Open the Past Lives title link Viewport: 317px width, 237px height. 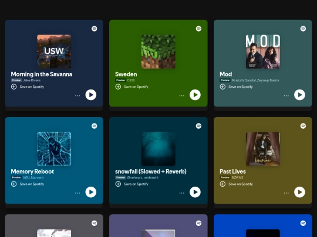pyautogui.click(x=232, y=171)
